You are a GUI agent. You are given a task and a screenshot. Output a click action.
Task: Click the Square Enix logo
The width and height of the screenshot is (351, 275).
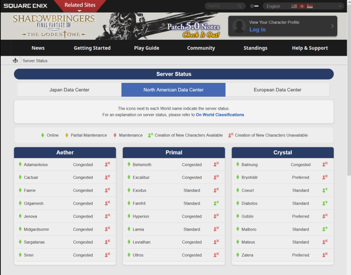(x=25, y=6)
